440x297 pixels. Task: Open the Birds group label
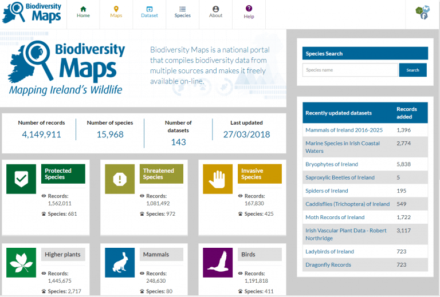click(x=260, y=255)
